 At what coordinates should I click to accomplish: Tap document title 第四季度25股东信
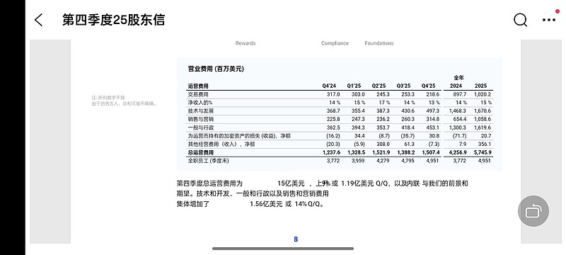click(x=113, y=20)
